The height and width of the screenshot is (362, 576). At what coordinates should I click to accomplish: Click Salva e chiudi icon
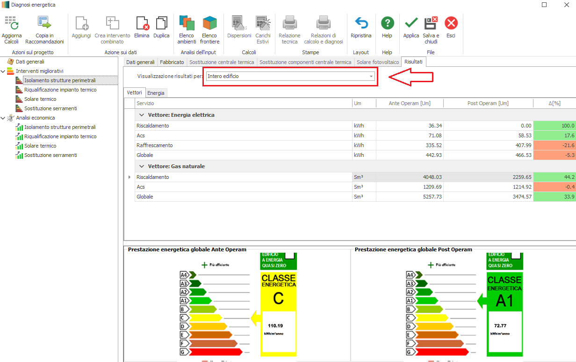pyautogui.click(x=431, y=23)
